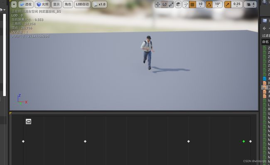Open the 光照 lit view mode menu

[x=42, y=5]
